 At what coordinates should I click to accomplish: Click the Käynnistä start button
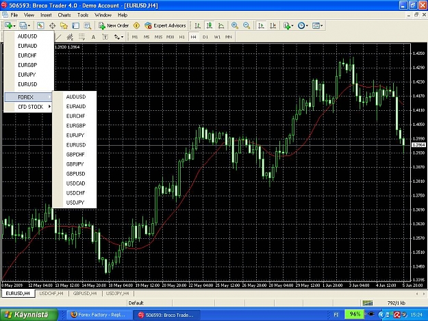29,315
